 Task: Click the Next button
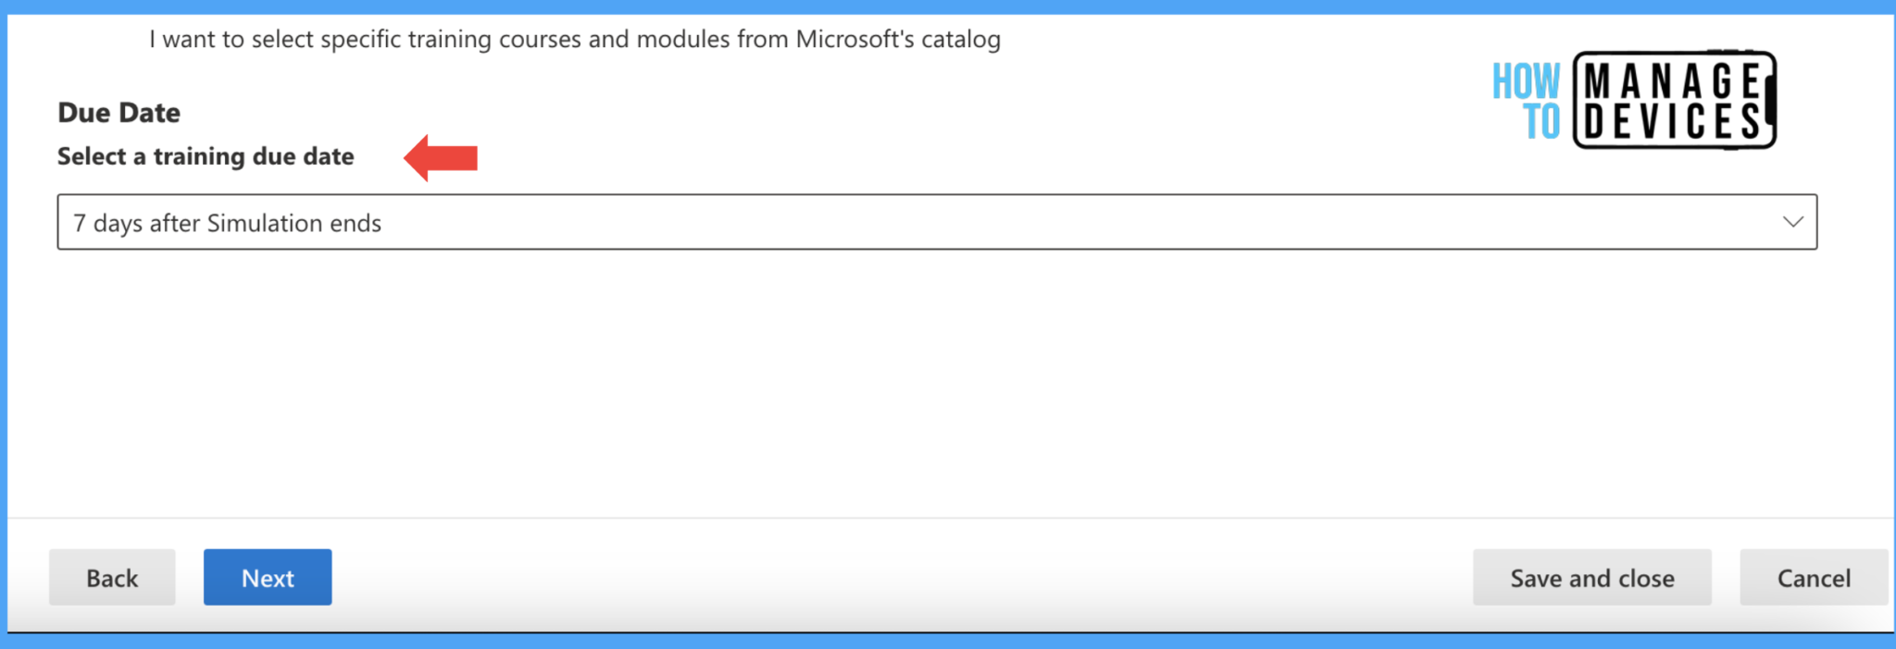pyautogui.click(x=268, y=577)
